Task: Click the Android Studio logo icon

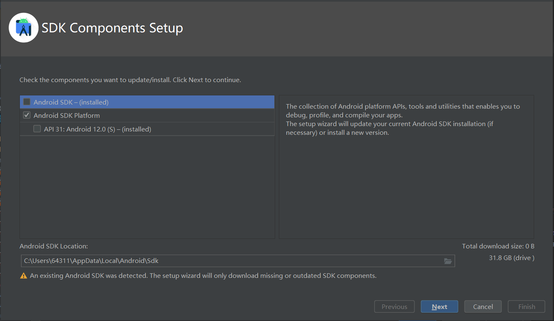Action: (24, 28)
